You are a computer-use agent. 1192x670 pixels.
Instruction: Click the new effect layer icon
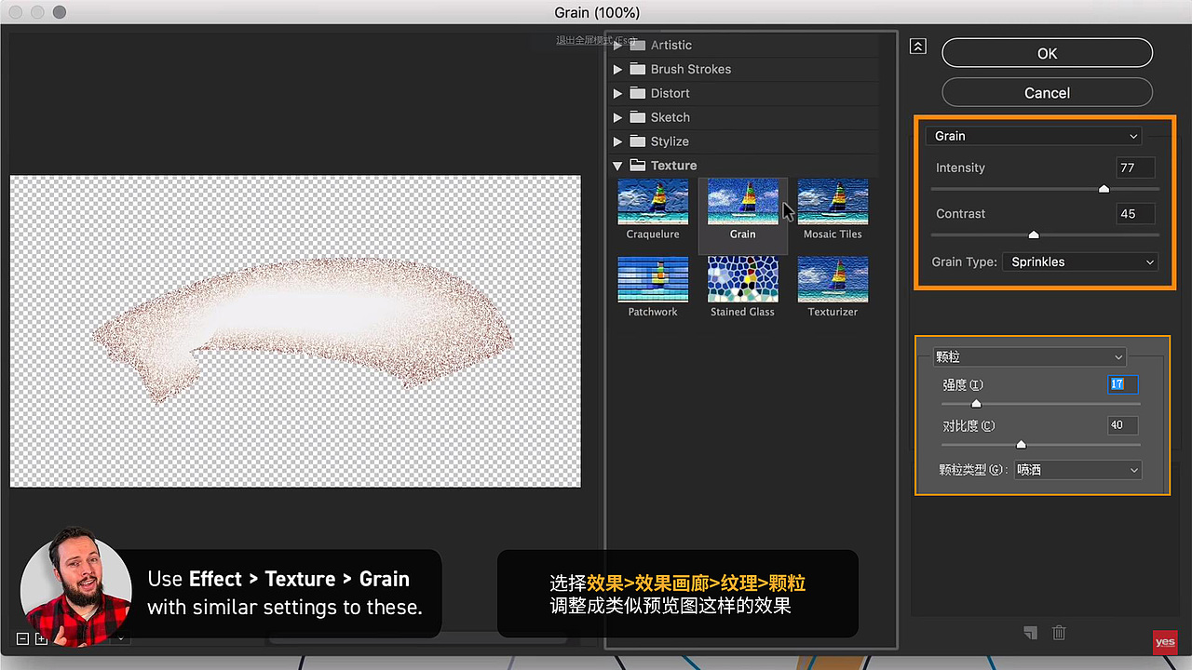click(1030, 633)
